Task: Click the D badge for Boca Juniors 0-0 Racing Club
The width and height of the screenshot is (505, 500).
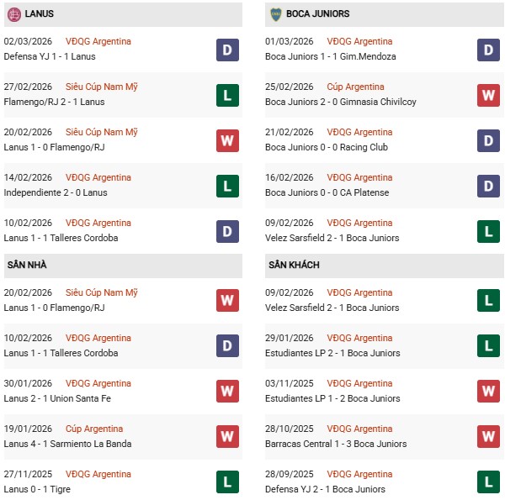Action: pyautogui.click(x=488, y=140)
